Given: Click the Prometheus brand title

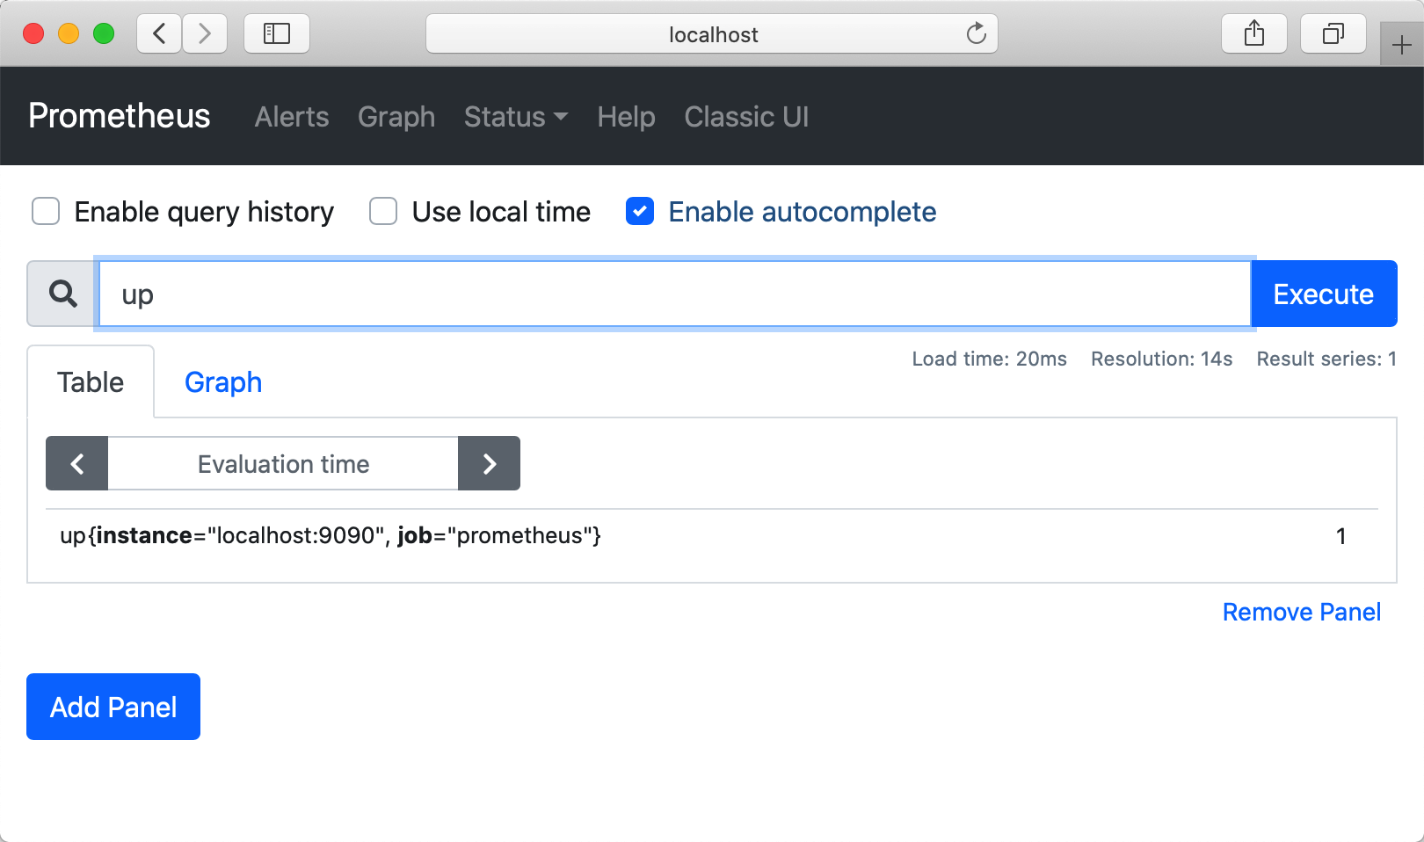Looking at the screenshot, I should click(120, 116).
